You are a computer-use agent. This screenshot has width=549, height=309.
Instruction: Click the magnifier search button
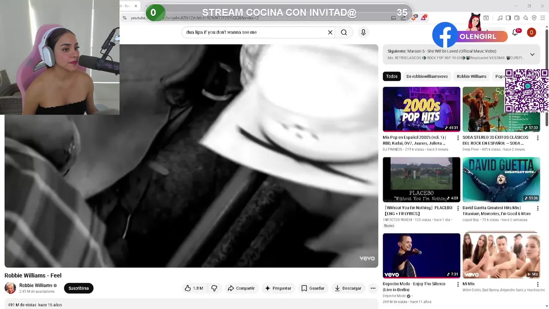tap(344, 32)
